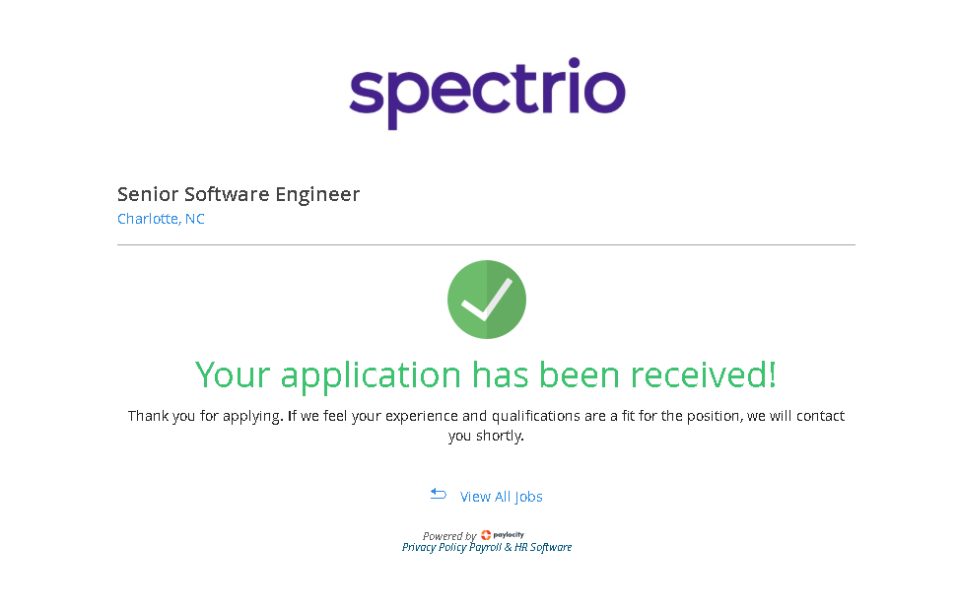958x611 pixels.
Task: Open the View All Jobs link
Action: click(501, 497)
